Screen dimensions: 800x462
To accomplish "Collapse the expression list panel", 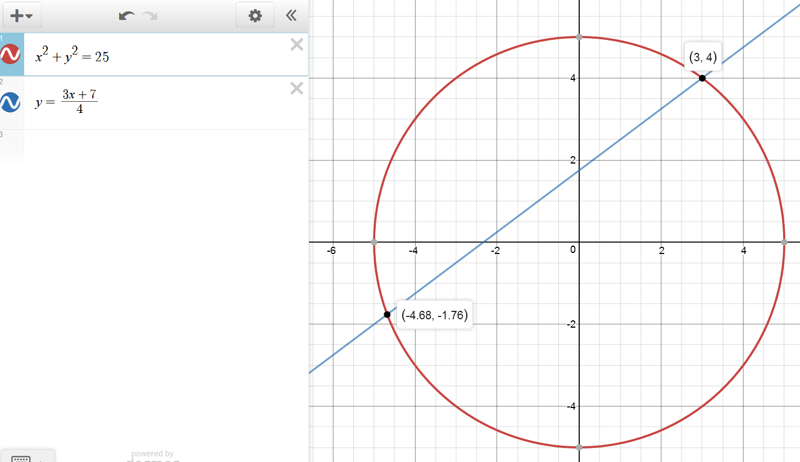I will point(291,16).
